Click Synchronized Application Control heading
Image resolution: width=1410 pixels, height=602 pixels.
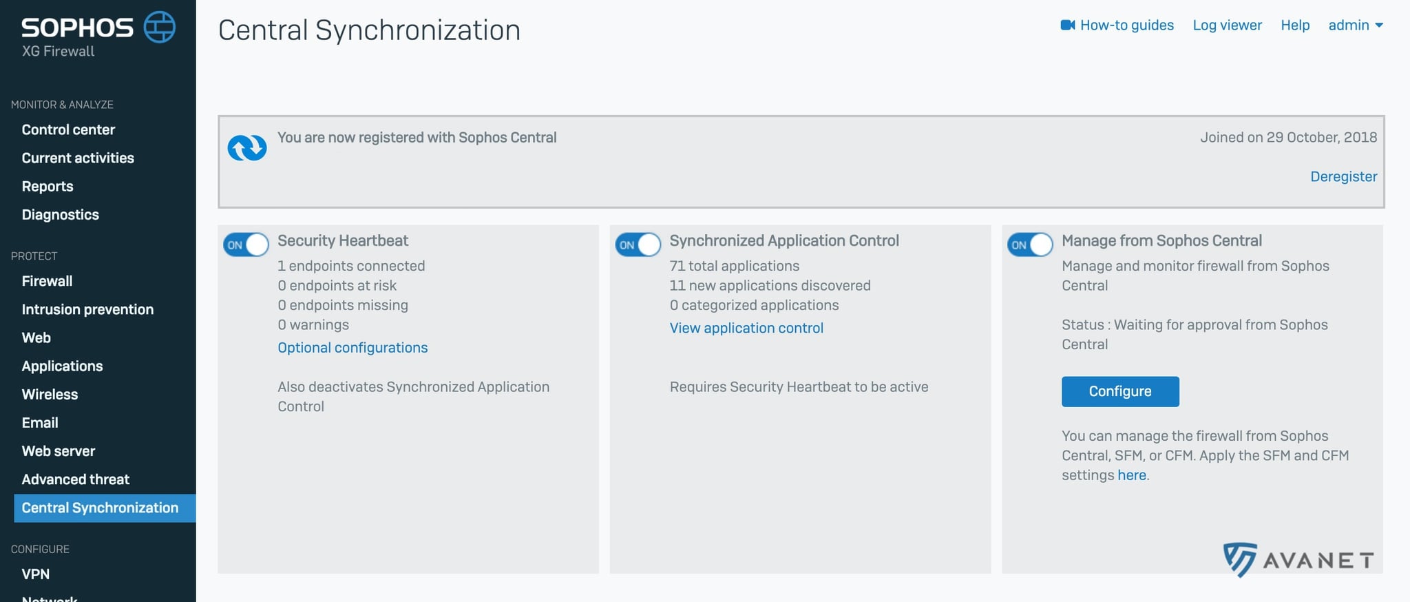tap(784, 240)
